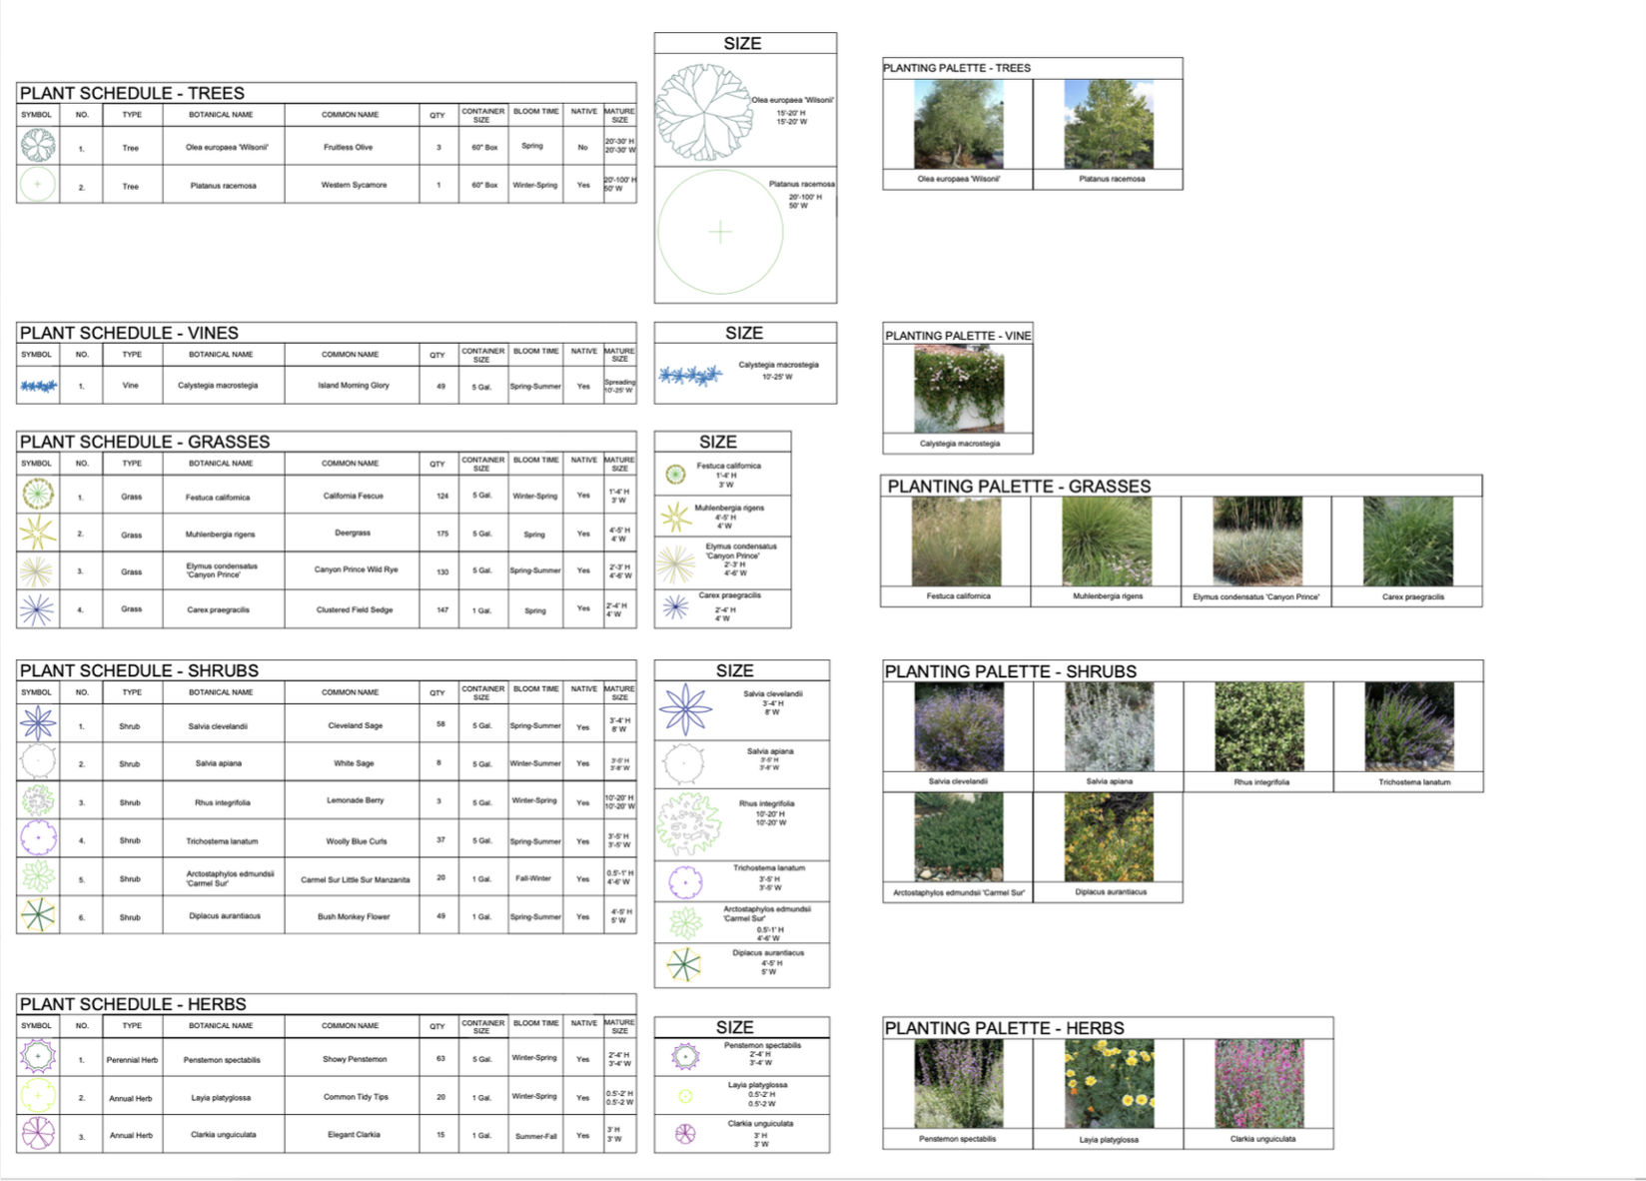Click the Layia platyglossa flower photo
The image size is (1646, 1181).
coord(1109,1081)
